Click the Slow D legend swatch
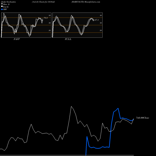The height and width of the screenshot is (156, 156). point(2,4)
